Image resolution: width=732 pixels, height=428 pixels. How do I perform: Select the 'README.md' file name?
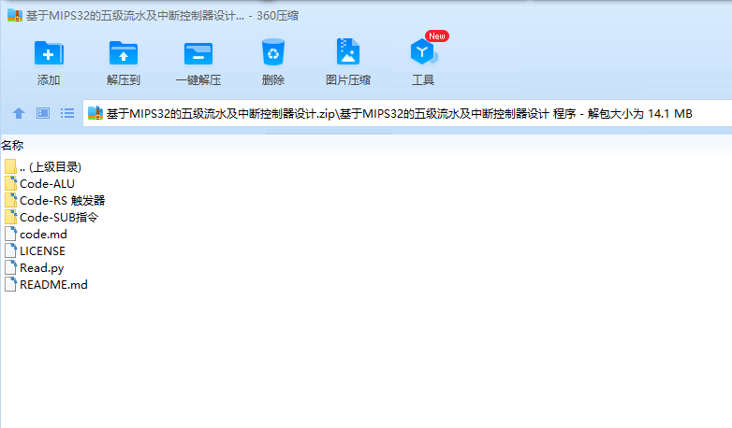click(53, 284)
